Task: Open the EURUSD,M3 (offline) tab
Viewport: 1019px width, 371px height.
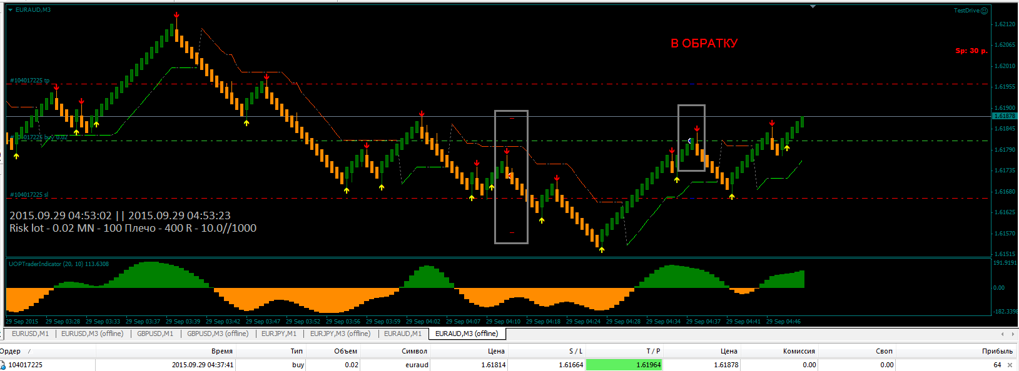Action: click(92, 334)
